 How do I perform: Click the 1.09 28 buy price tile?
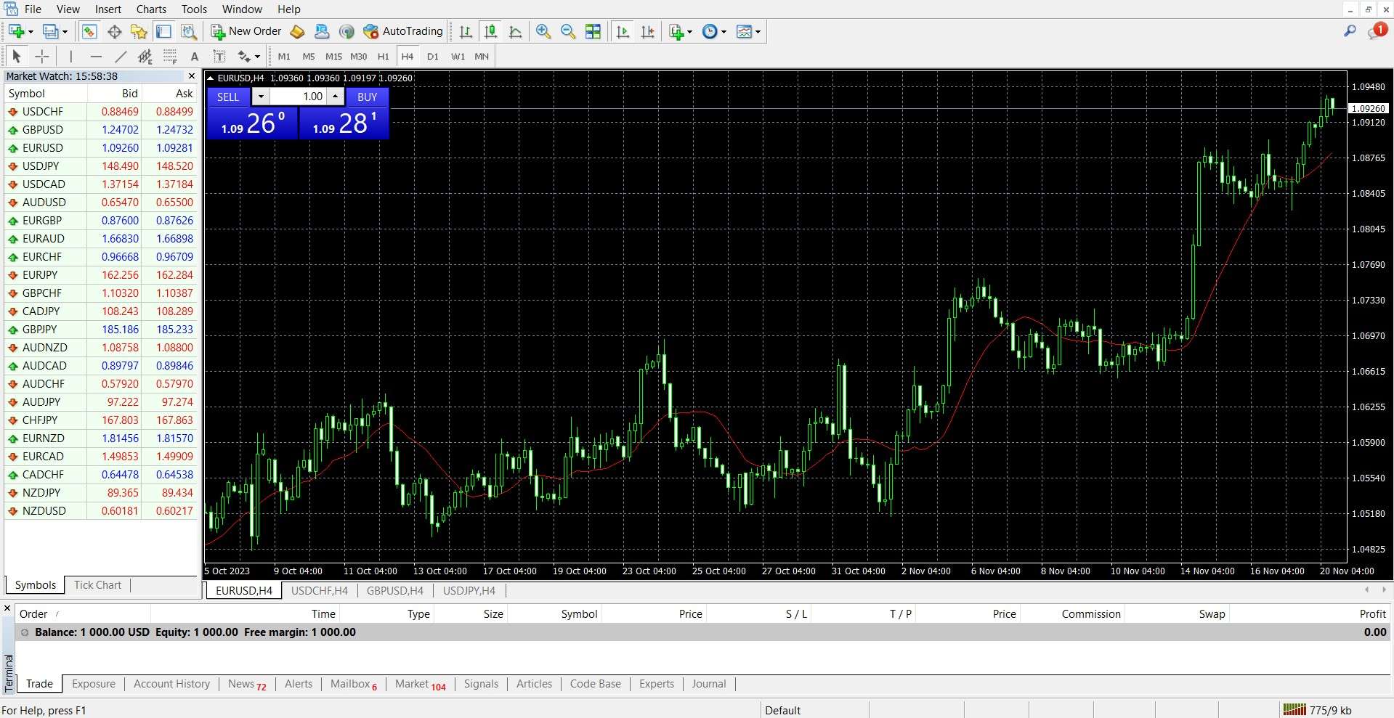[x=344, y=123]
